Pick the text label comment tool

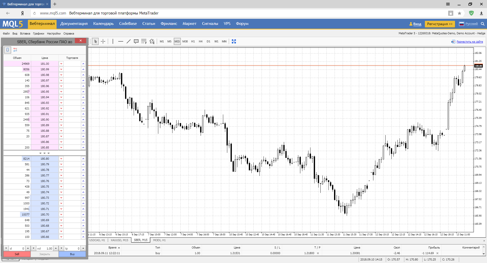[x=136, y=41]
